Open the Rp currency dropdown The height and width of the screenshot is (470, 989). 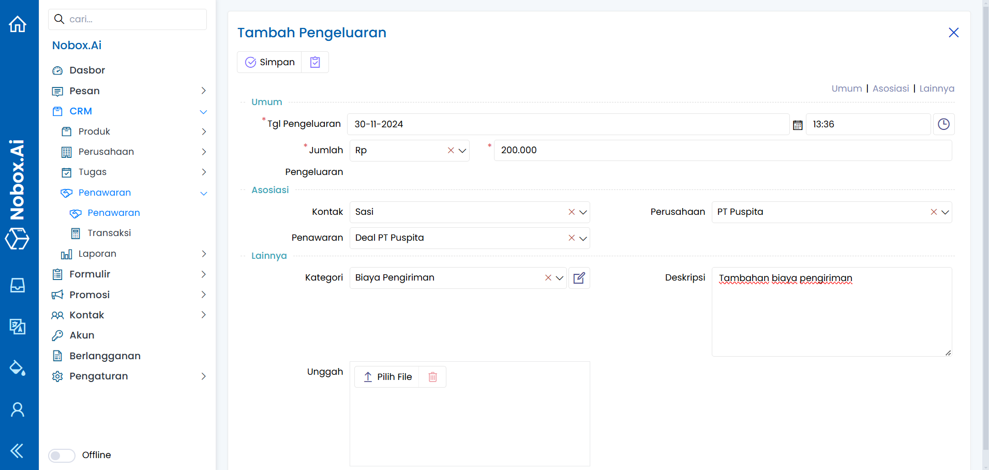pos(462,151)
